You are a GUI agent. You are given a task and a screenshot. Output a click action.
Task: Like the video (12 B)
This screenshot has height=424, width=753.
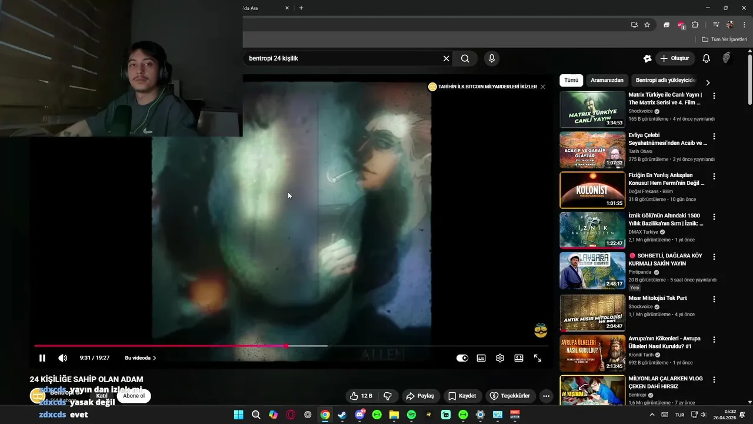pyautogui.click(x=361, y=396)
